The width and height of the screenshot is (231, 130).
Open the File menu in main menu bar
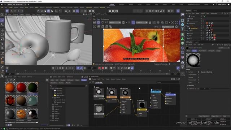[x=2, y=8]
